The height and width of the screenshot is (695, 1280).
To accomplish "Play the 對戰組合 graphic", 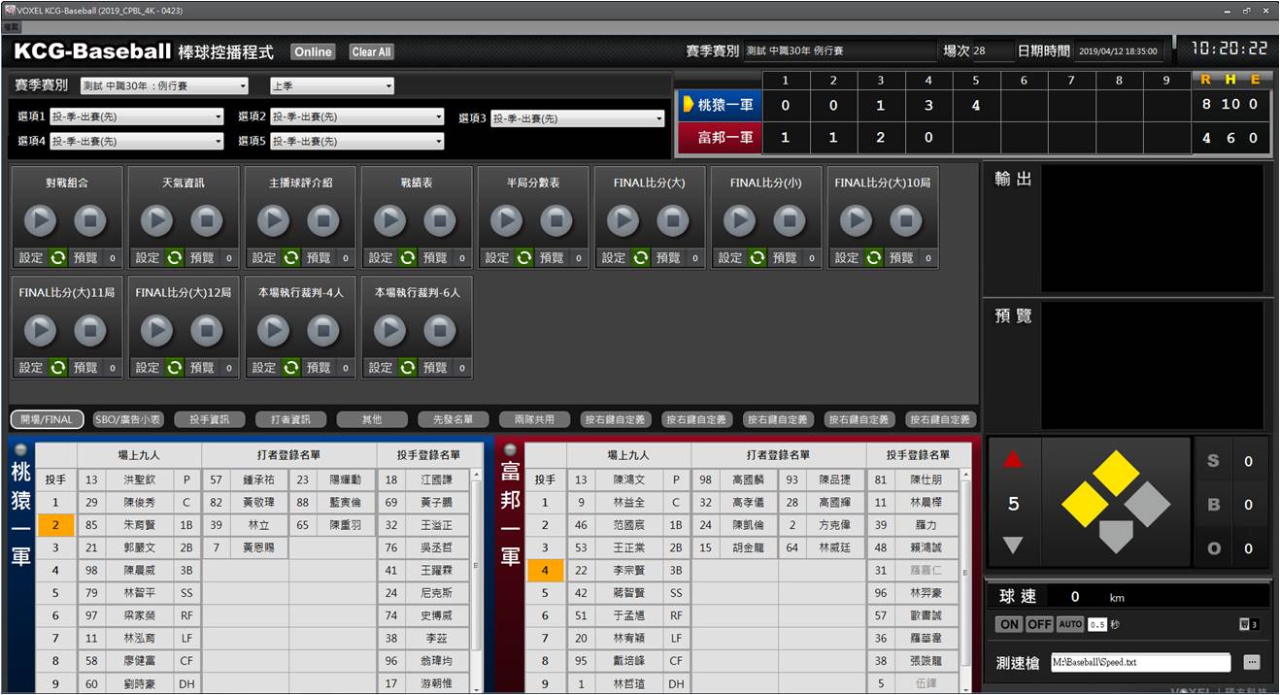I will [x=40, y=221].
